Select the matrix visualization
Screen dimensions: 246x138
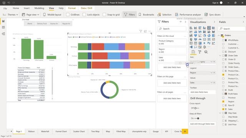coord(200,43)
